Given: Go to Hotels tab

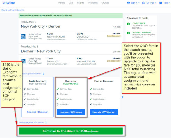Looking at the screenshot, I should 62,3.
